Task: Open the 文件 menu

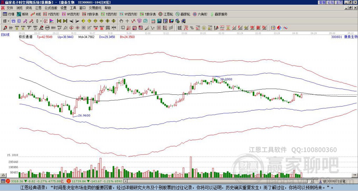Action: click(9, 8)
